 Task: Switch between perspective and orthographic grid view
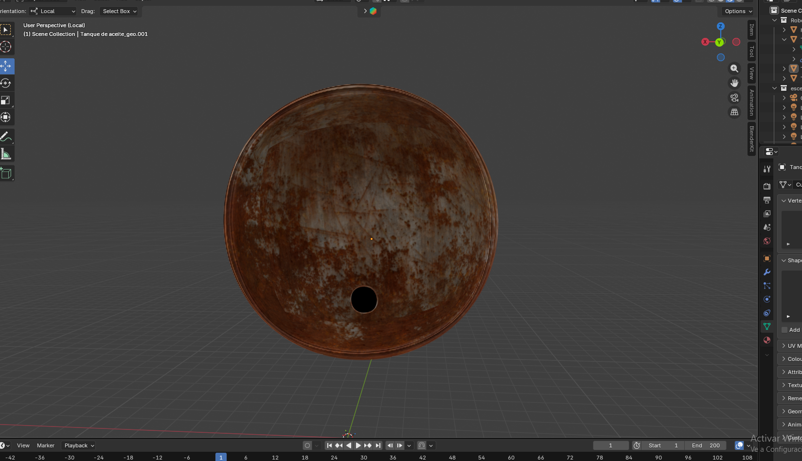[734, 112]
